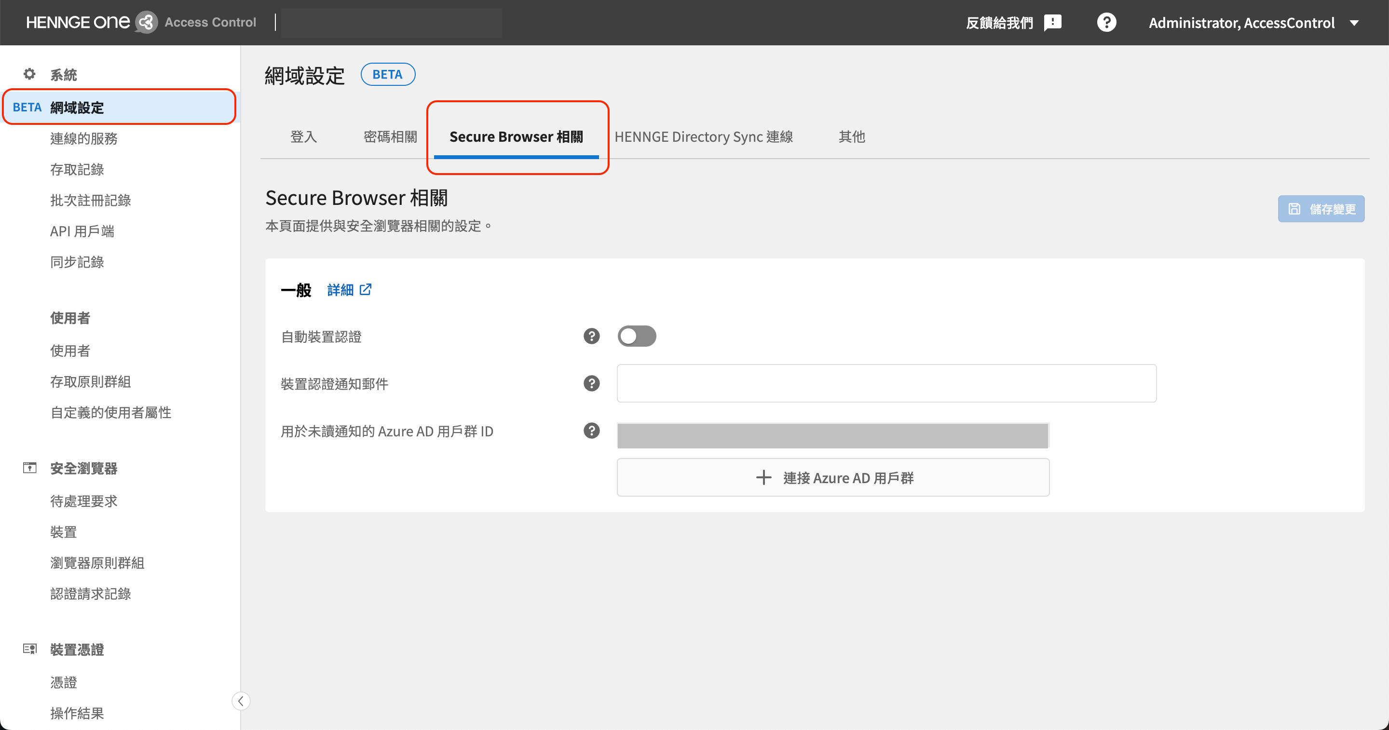Click the 系統 gear icon in sidebar
Screen dimensions: 1389x730
coord(29,74)
